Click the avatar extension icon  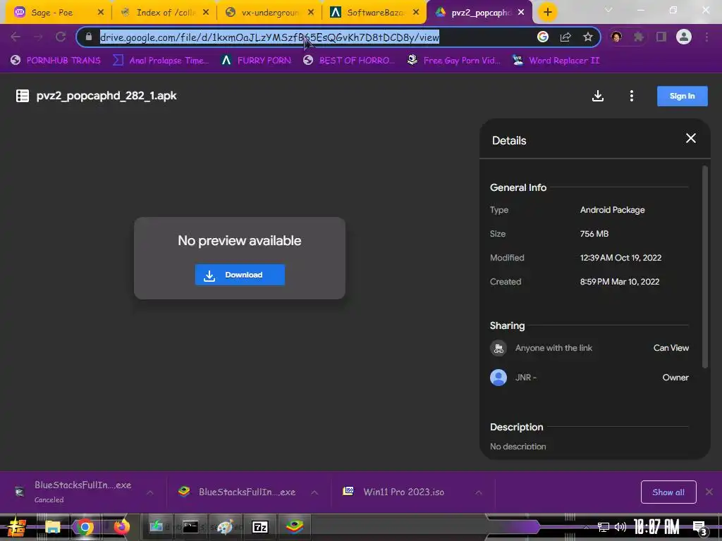[616, 37]
